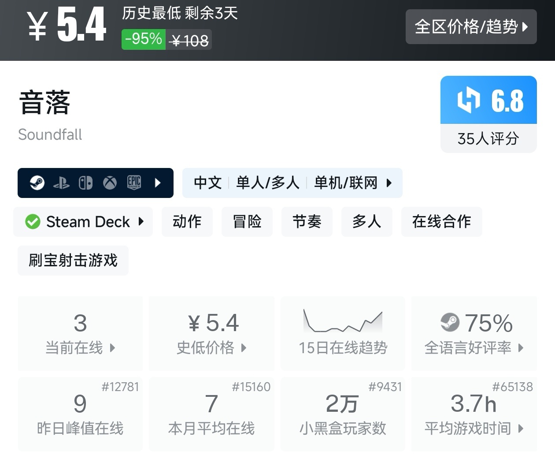This screenshot has width=555, height=455.
Task: Click the 单人/多人 label
Action: [268, 183]
